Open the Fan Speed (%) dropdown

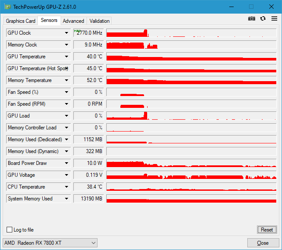pyautogui.click(x=66, y=92)
